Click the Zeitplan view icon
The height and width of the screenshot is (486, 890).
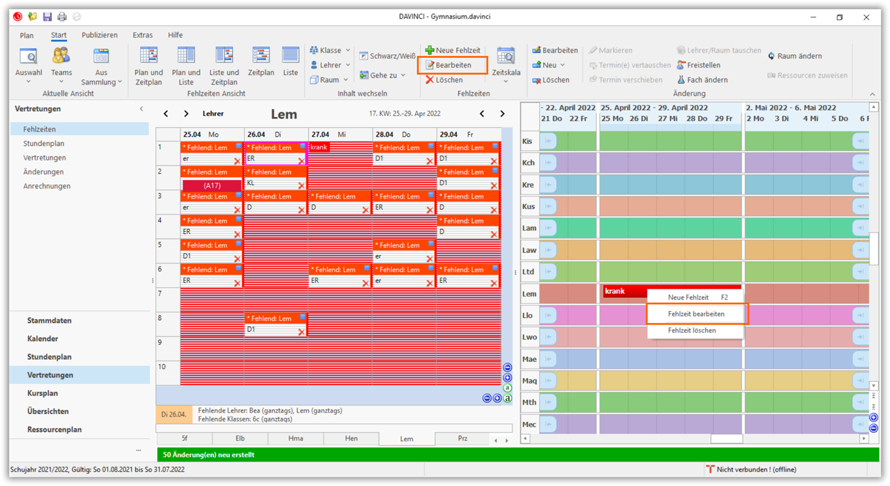tap(261, 57)
